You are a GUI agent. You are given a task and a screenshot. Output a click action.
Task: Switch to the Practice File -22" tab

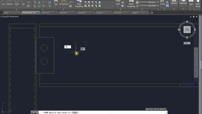tap(29, 13)
